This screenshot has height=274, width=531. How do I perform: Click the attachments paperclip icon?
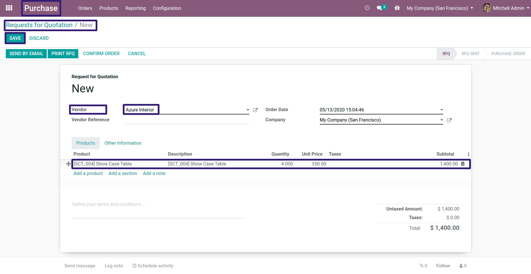pos(422,266)
